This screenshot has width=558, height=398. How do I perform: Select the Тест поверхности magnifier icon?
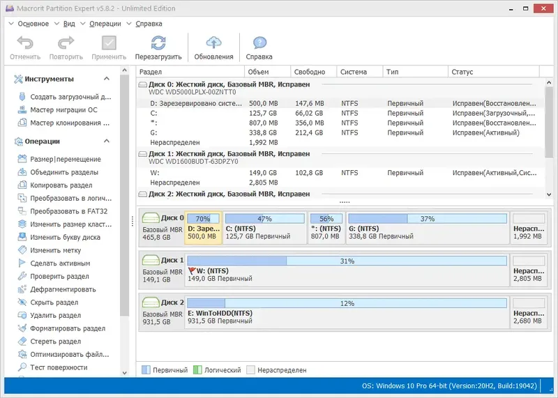pyautogui.click(x=22, y=367)
